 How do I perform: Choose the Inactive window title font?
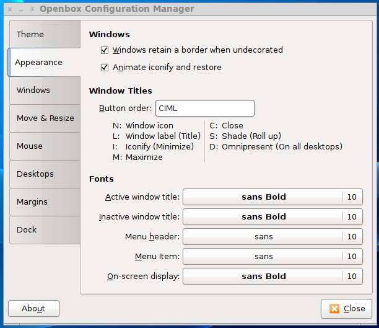(x=272, y=216)
